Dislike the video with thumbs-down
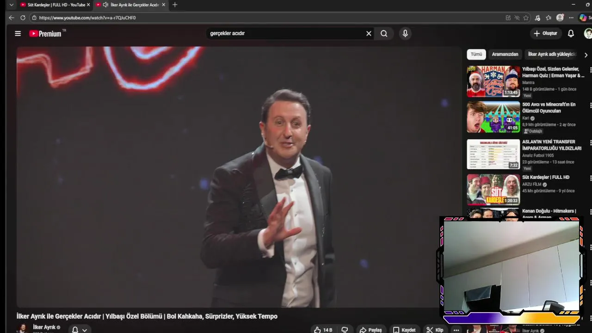Screen dimensions: 592x333 pos(345,330)
